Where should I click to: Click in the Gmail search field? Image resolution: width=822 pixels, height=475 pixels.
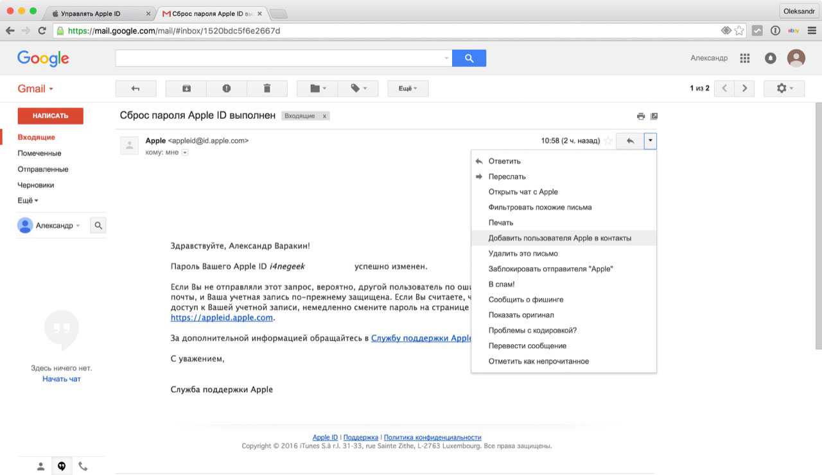click(x=279, y=58)
